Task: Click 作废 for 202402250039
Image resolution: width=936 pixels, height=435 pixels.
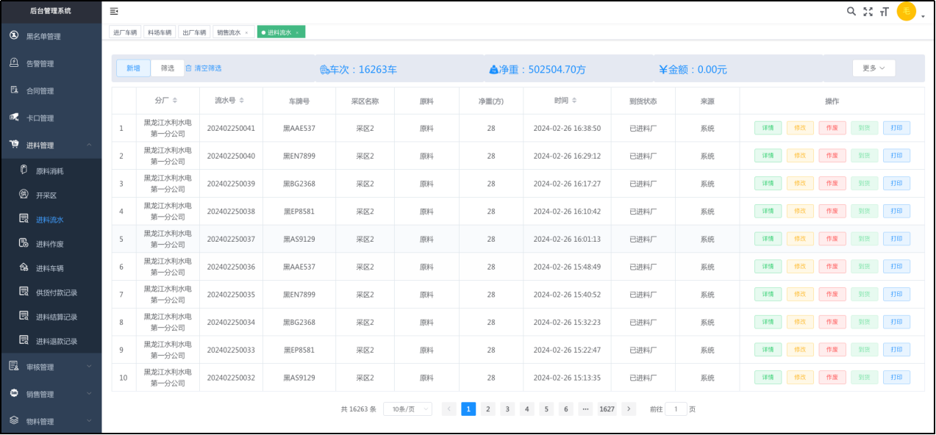Action: pyautogui.click(x=832, y=184)
